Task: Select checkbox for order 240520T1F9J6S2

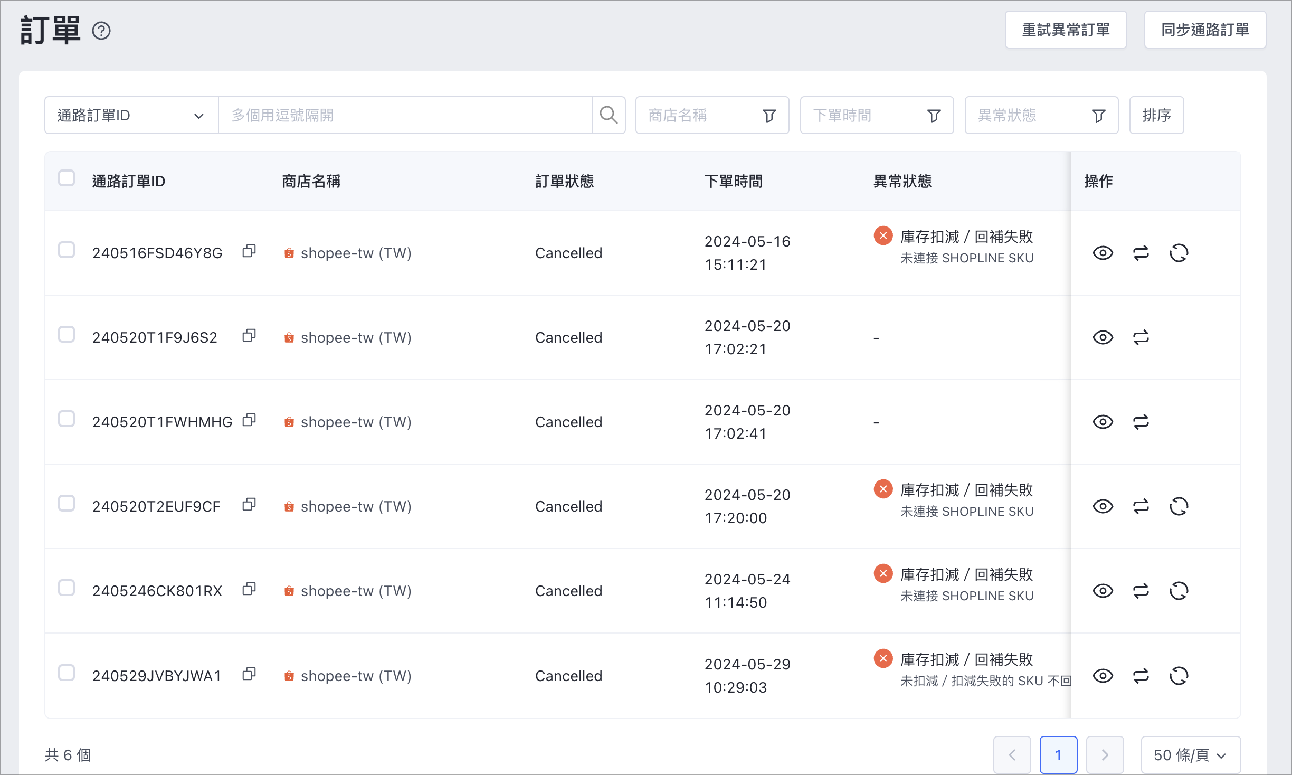Action: click(x=66, y=334)
